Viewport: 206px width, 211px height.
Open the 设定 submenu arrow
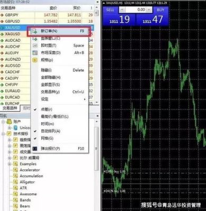85,99
